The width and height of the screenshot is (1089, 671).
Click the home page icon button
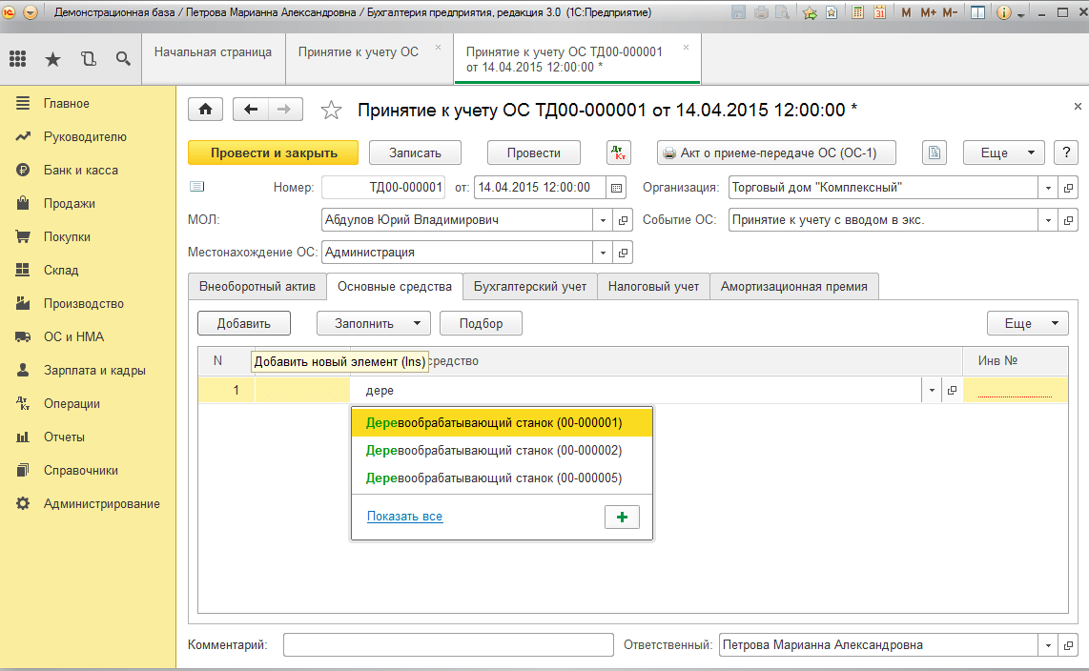click(x=204, y=110)
